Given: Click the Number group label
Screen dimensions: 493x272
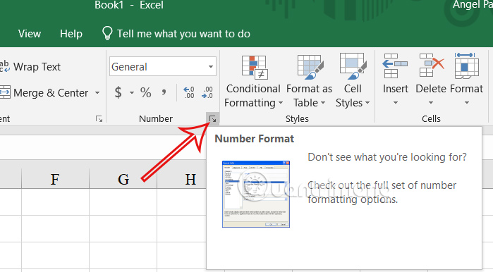Looking at the screenshot, I should coord(156,118).
